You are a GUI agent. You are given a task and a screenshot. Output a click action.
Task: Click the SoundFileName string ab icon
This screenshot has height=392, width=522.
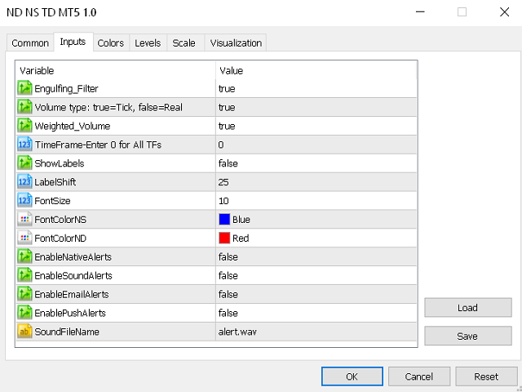click(x=24, y=331)
